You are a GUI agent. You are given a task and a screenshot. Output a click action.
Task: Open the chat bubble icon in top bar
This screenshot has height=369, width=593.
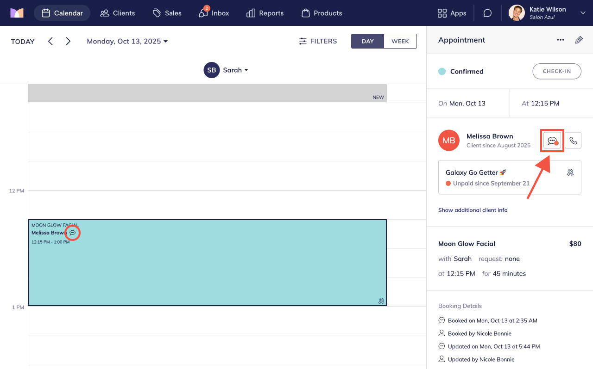click(487, 13)
